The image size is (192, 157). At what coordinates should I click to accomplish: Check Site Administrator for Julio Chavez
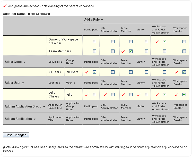(x=113, y=94)
